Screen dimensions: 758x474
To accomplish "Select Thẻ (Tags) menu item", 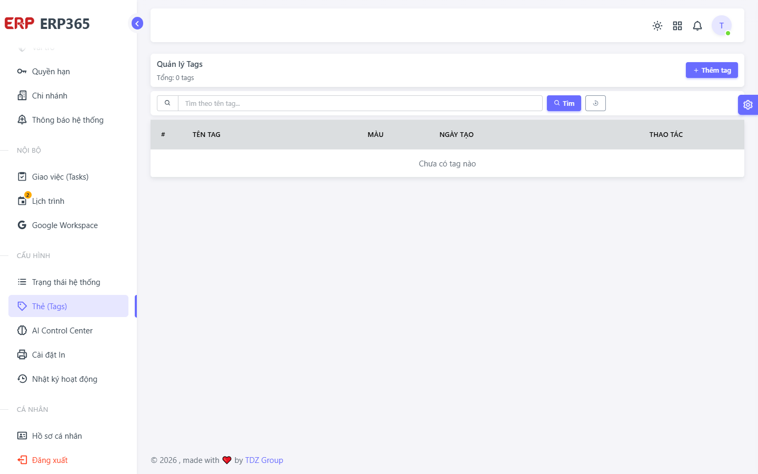I will (x=68, y=306).
